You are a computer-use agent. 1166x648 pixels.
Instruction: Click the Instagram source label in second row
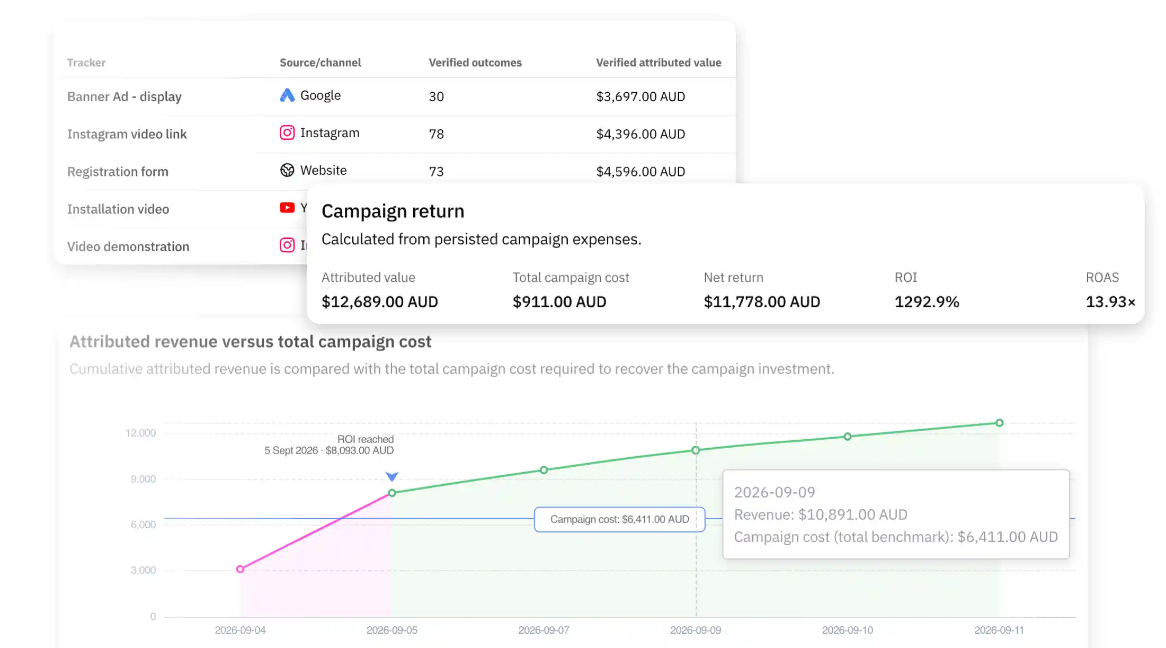(x=330, y=132)
